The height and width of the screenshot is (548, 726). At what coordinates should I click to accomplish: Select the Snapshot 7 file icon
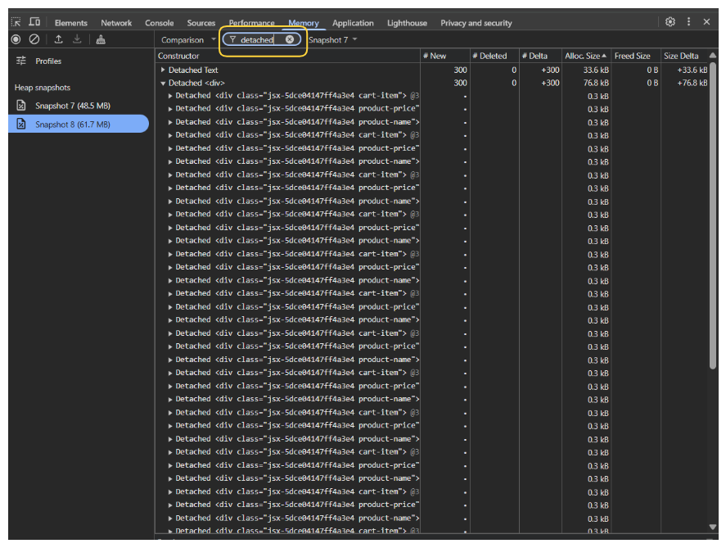coord(21,106)
